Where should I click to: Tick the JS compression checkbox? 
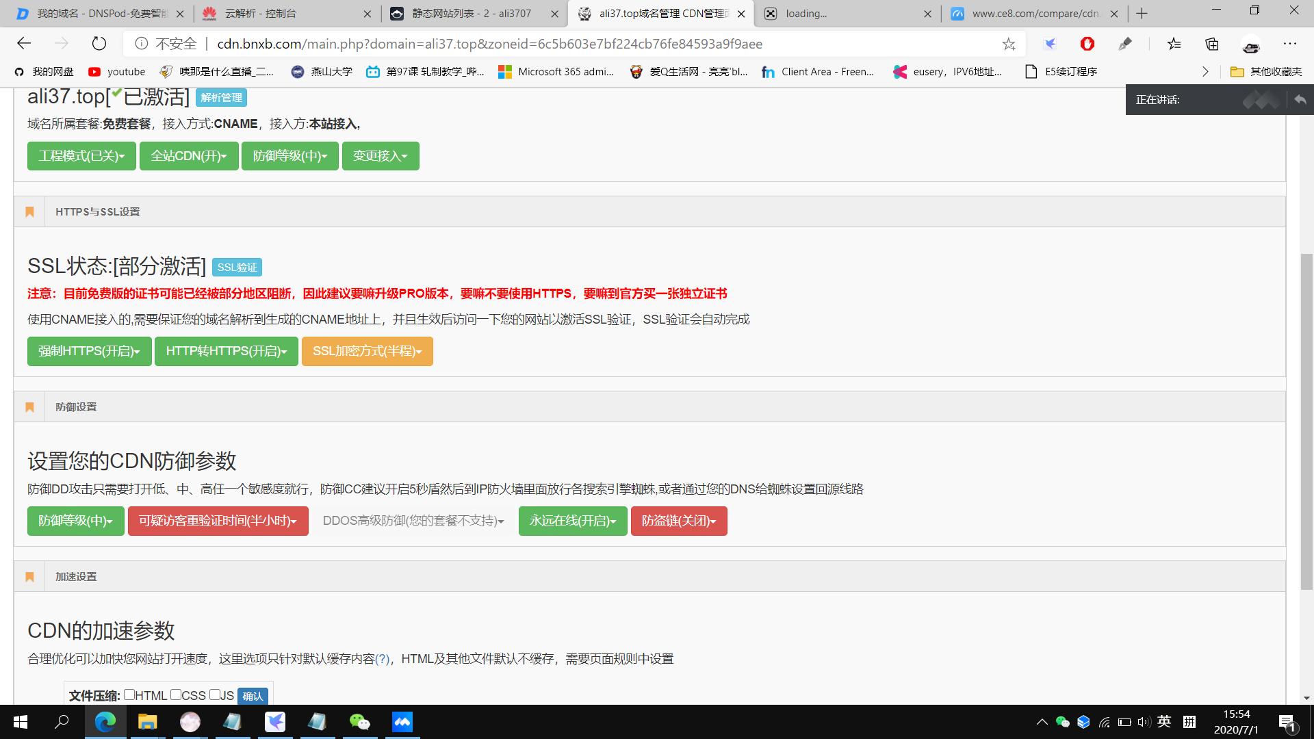pos(214,695)
